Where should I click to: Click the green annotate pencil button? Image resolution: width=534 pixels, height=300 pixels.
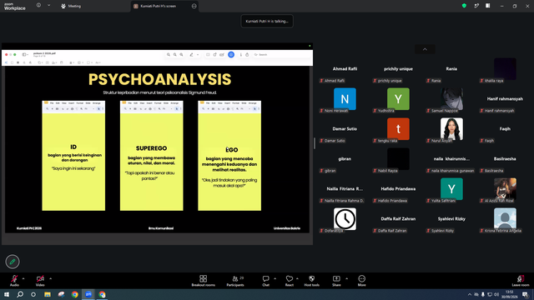tap(13, 262)
